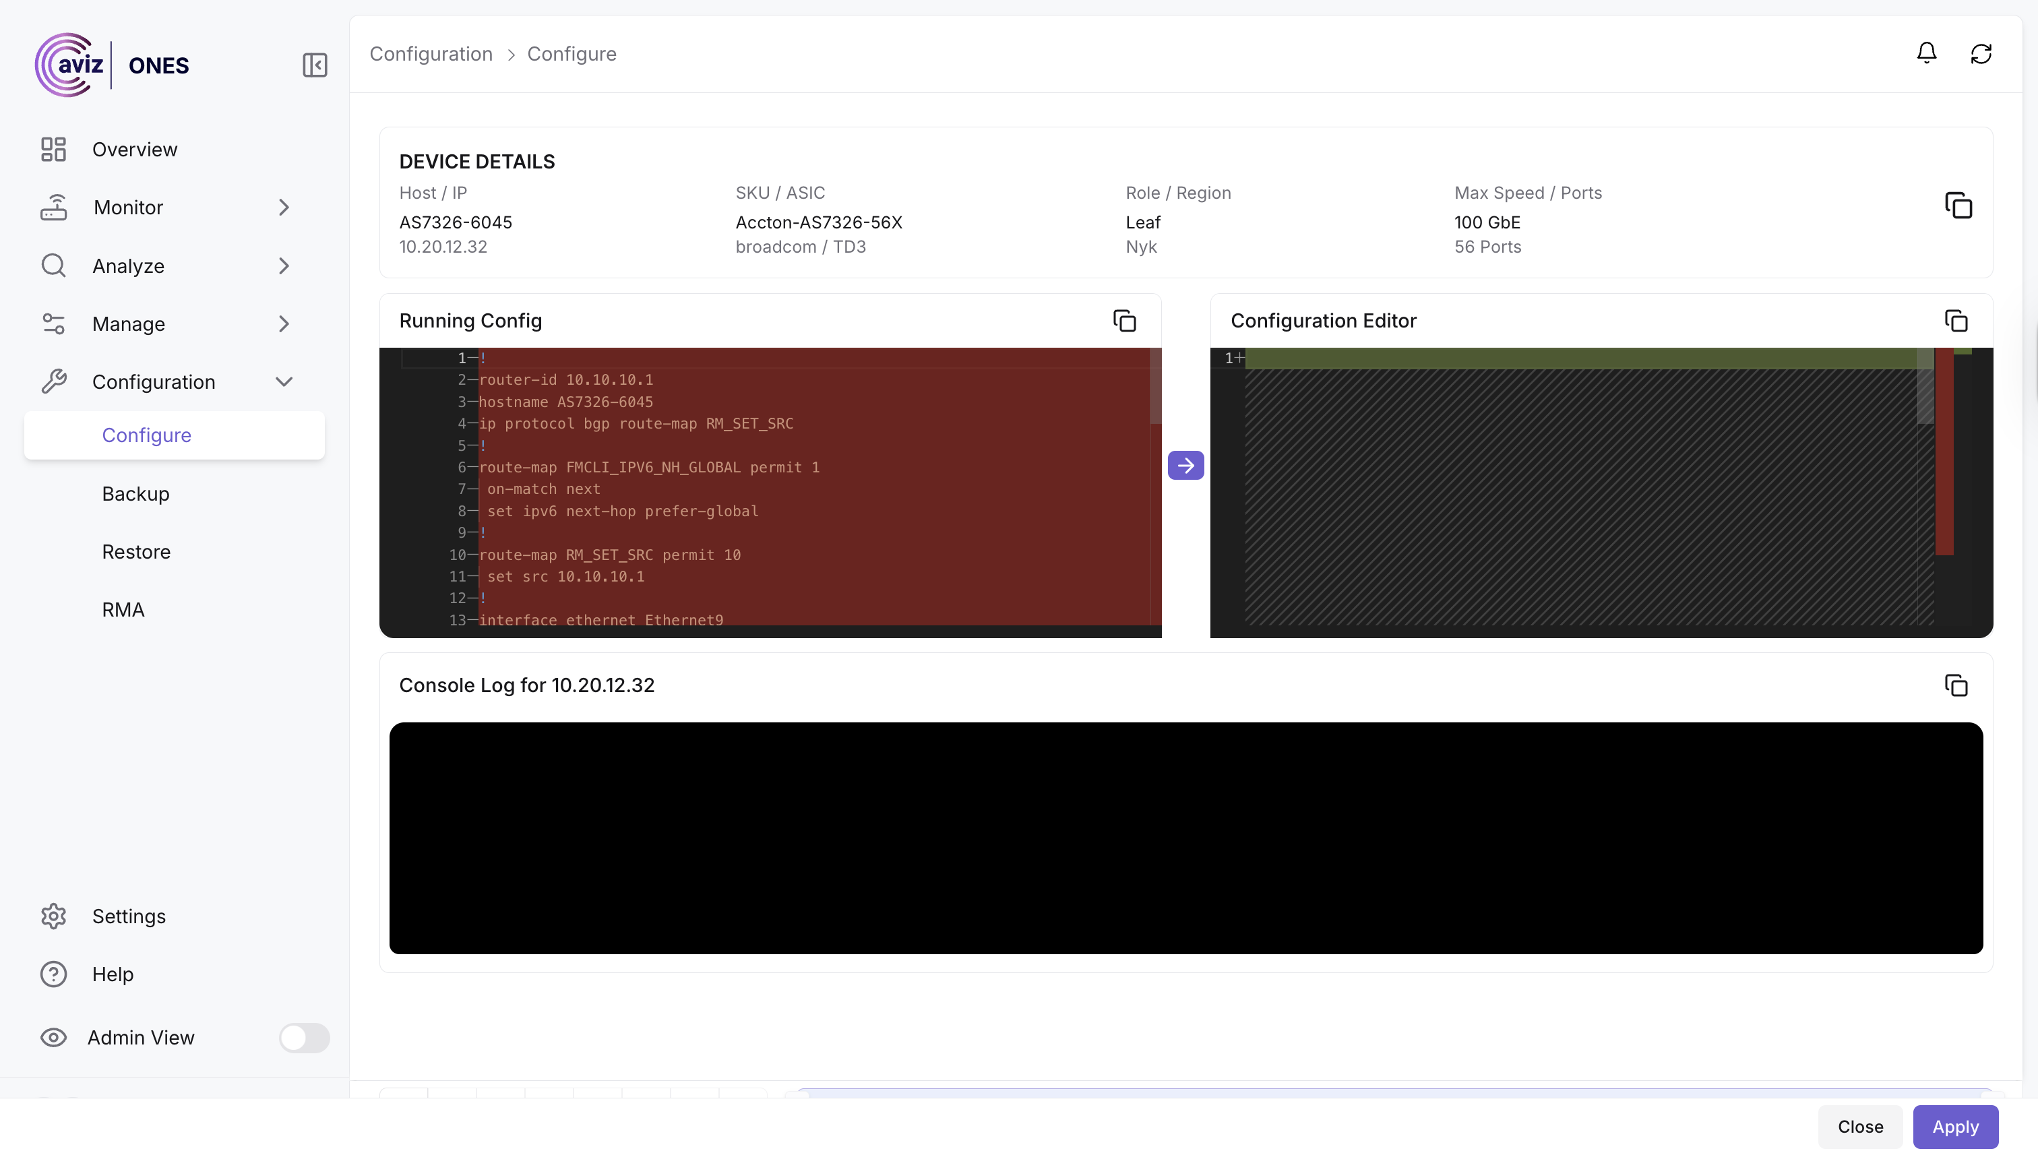2038x1155 pixels.
Task: Open the Backup menu item
Action: tap(135, 493)
